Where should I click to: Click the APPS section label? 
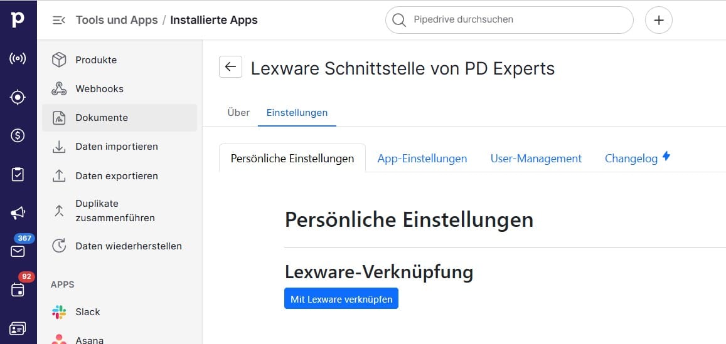tap(63, 284)
